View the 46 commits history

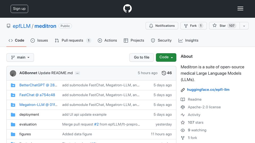[x=167, y=73]
